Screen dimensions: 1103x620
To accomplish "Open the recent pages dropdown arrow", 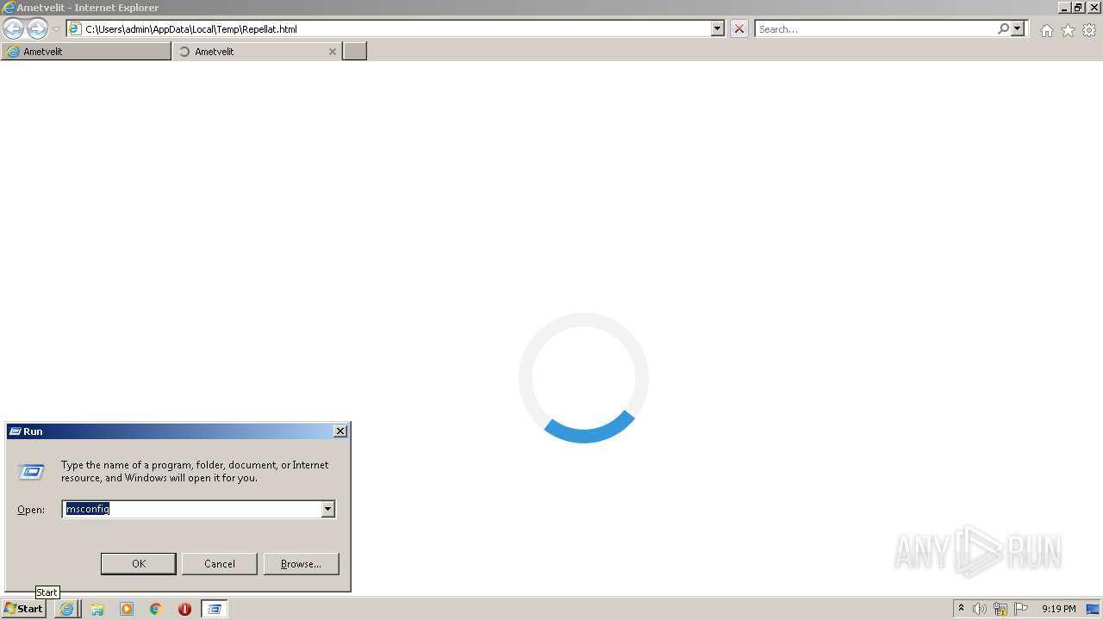I will tap(56, 29).
